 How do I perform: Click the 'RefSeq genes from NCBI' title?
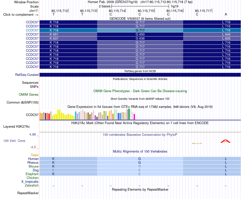[140, 71]
